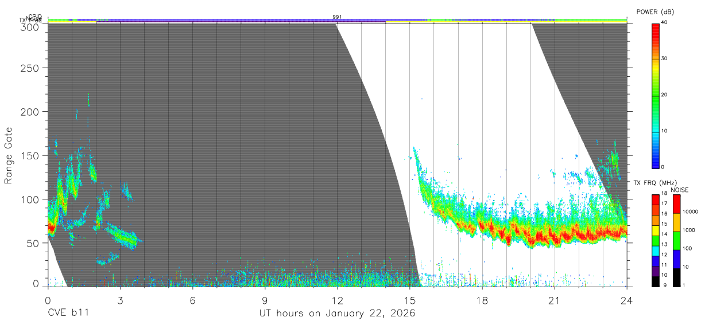Click the 'UT hours on January 22, 2026' axis title
The image size is (705, 325).
(337, 314)
